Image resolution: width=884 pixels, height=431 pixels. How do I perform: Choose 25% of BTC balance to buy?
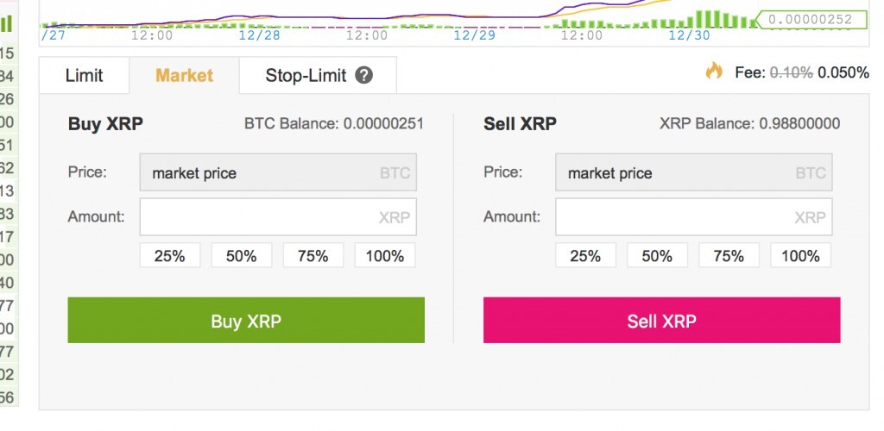click(170, 255)
